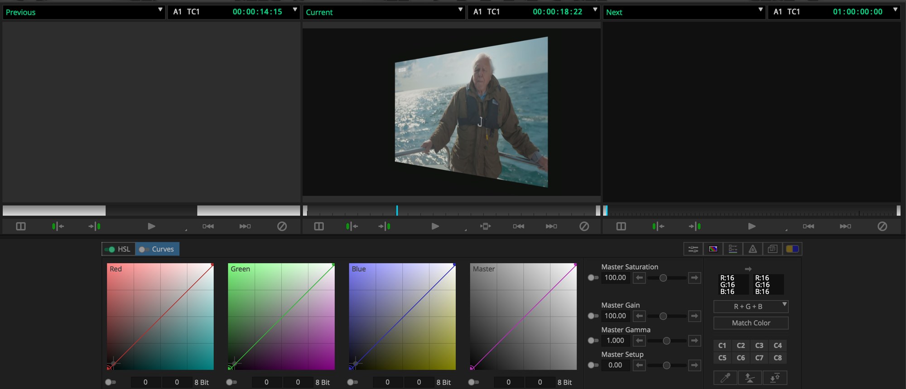The height and width of the screenshot is (389, 906).
Task: Select the eyedropper remove color cast tool
Action: coord(725,377)
